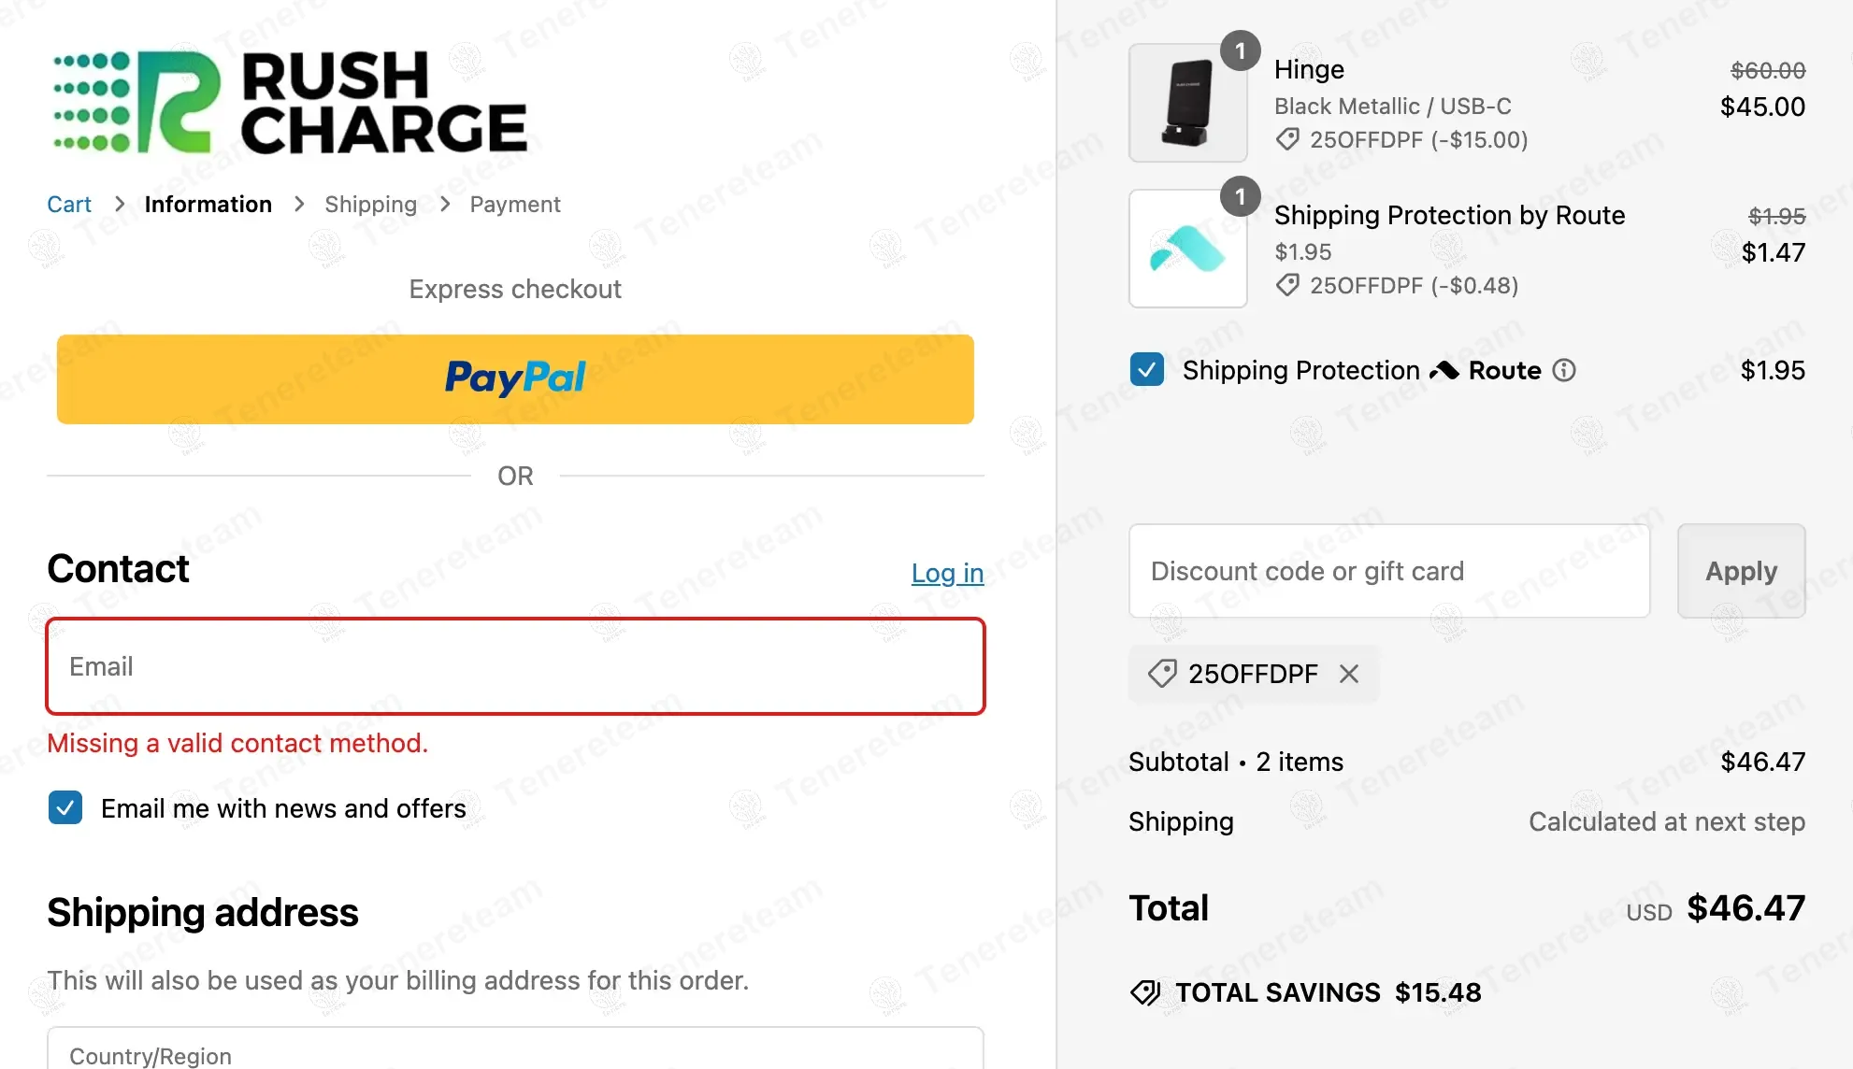Click the Log in link
Image resolution: width=1853 pixels, height=1069 pixels.
[947, 573]
